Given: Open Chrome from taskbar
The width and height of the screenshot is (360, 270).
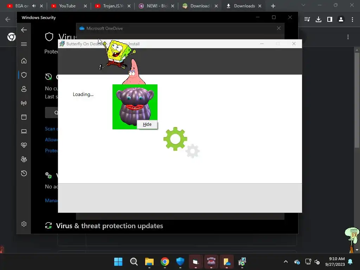Looking at the screenshot, I should [x=165, y=262].
